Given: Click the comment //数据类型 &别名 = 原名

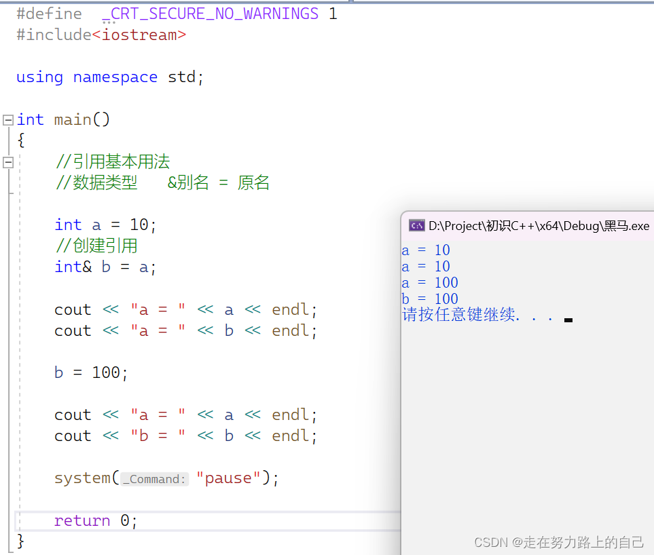Looking at the screenshot, I should pyautogui.click(x=163, y=183).
